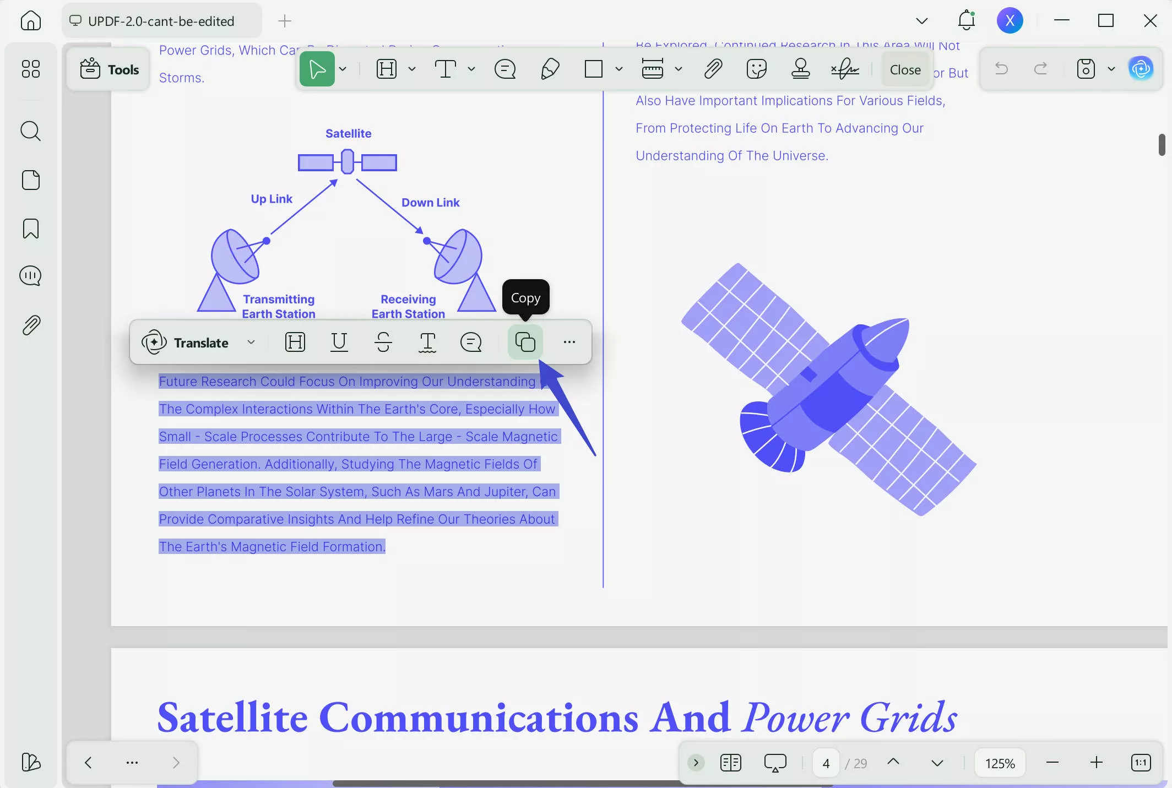Viewport: 1172px width, 788px height.
Task: Open the sticker tool
Action: click(x=756, y=69)
